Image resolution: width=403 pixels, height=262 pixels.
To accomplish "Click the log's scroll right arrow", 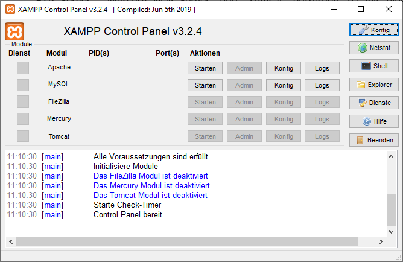I will tap(381, 241).
